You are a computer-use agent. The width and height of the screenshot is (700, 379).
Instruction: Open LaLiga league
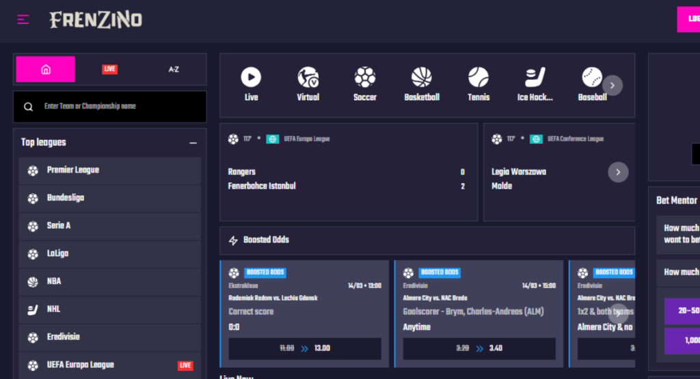tap(110, 254)
